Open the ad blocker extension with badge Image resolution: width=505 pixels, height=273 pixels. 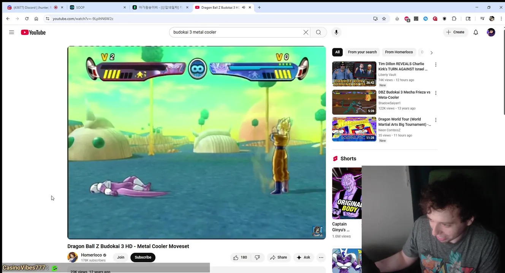click(407, 19)
